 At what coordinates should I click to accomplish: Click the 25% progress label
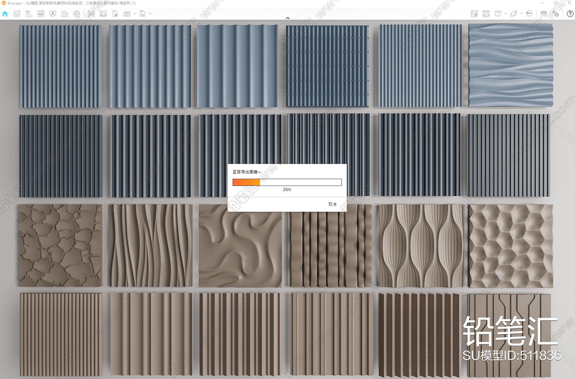pyautogui.click(x=287, y=189)
